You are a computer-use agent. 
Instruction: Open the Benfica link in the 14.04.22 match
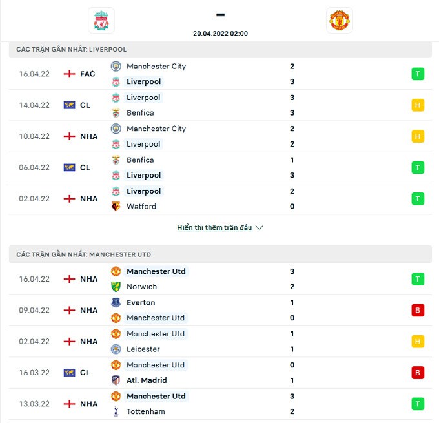pos(140,113)
